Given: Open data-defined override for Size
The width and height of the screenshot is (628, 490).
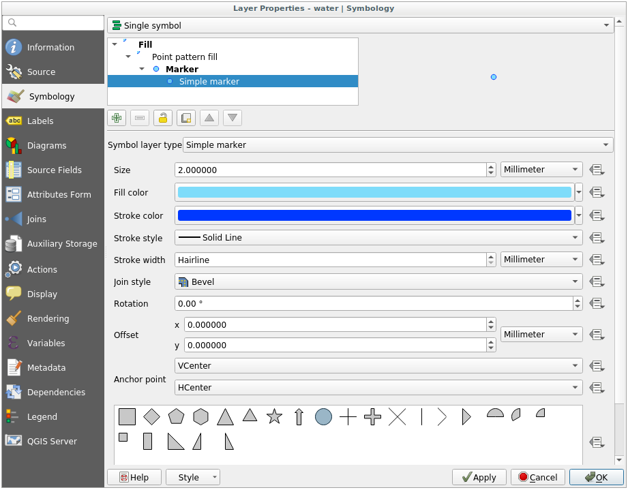Looking at the screenshot, I should point(597,170).
